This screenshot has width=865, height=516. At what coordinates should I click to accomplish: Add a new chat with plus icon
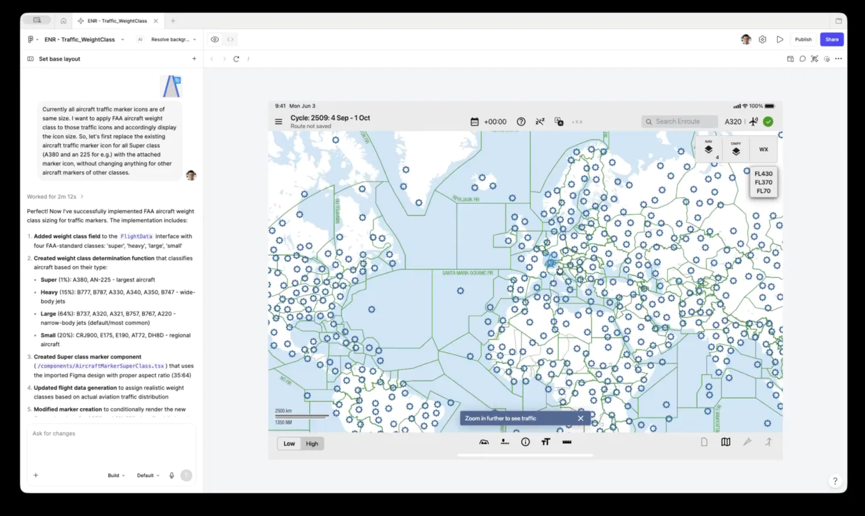[194, 59]
